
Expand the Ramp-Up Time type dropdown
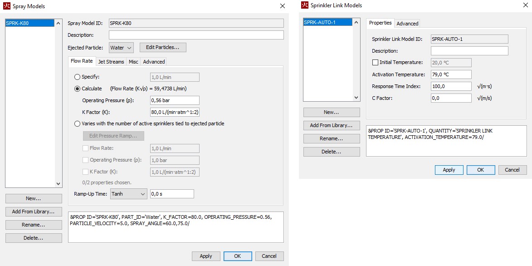(128, 194)
